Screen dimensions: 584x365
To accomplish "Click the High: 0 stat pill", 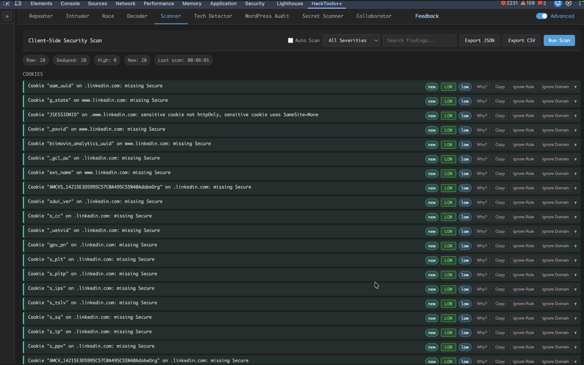I will 107,60.
